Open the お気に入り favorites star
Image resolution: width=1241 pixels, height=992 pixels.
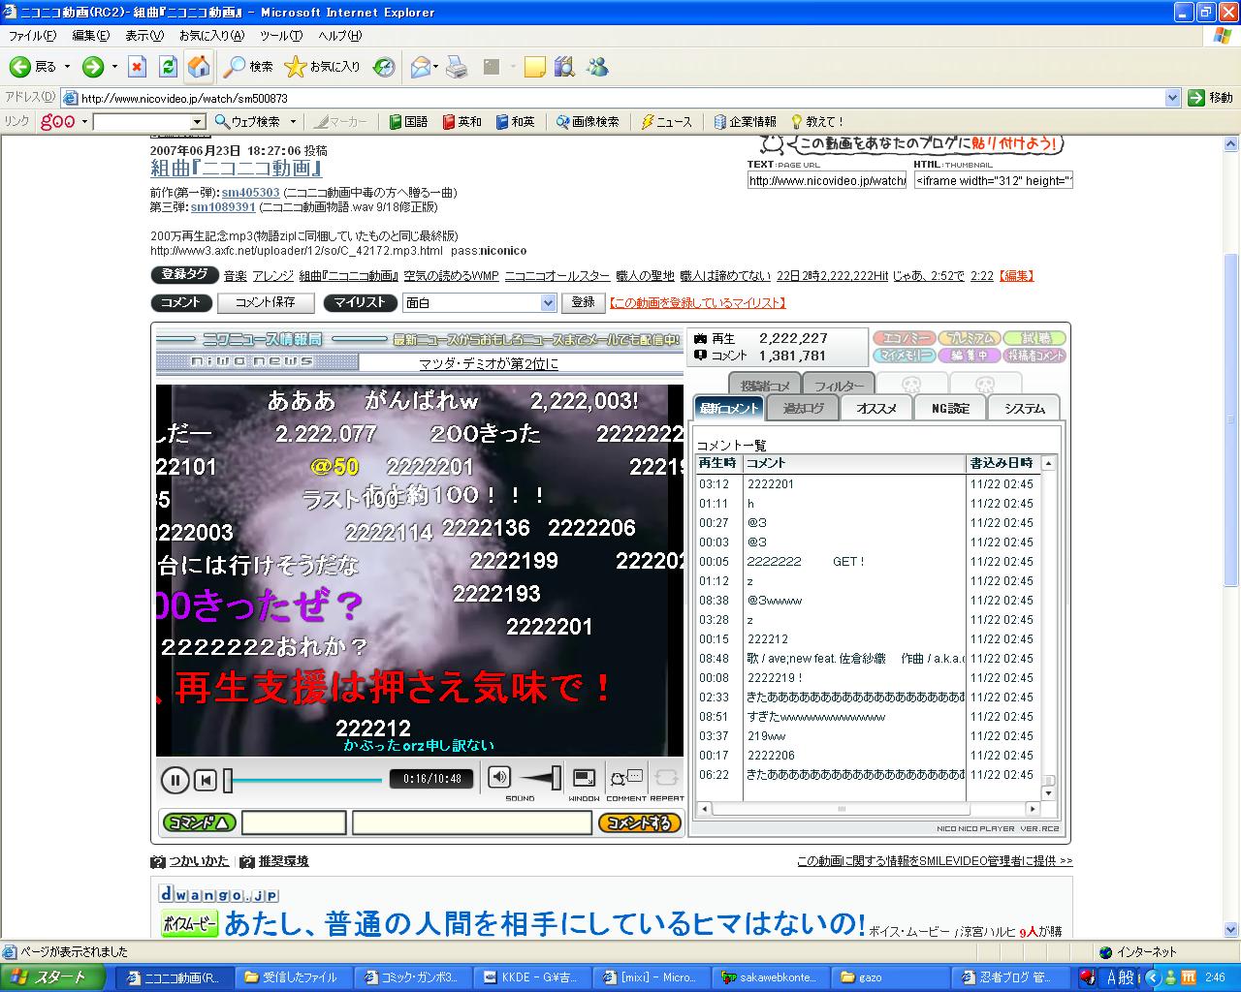pyautogui.click(x=322, y=67)
